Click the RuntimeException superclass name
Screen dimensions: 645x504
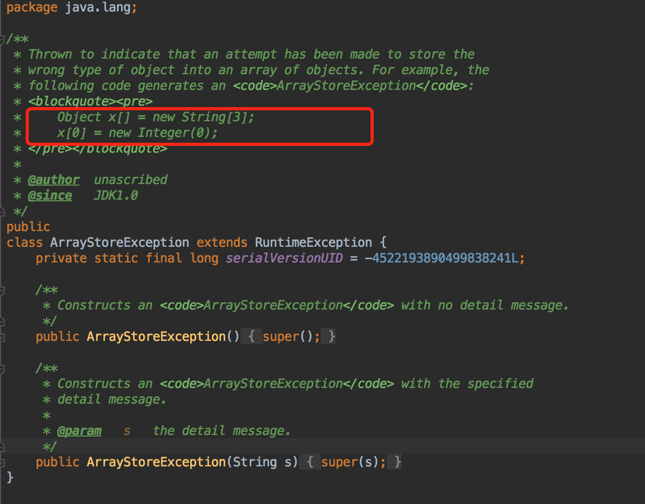click(314, 242)
